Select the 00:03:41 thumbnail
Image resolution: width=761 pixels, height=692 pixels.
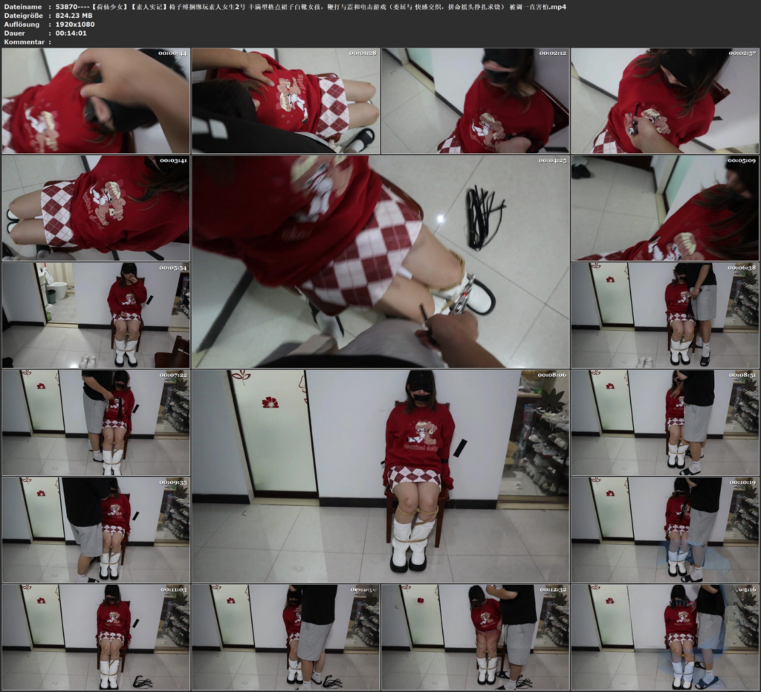96,208
